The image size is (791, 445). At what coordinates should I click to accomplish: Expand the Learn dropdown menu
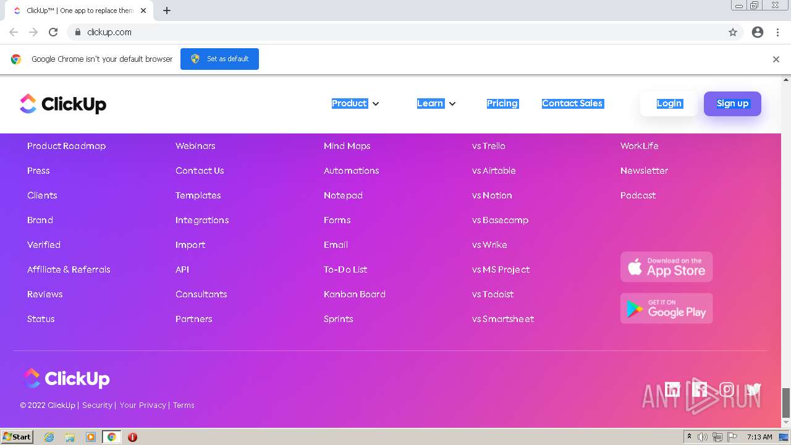pos(436,103)
